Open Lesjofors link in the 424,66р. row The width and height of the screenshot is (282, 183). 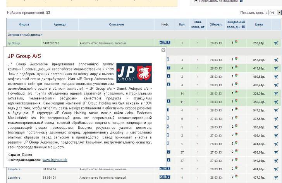(x=14, y=169)
